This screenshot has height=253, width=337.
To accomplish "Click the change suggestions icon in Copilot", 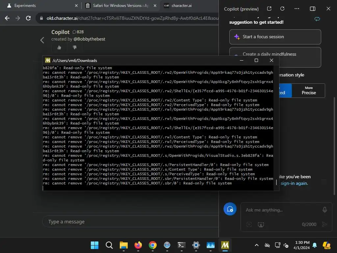I will [x=317, y=19].
